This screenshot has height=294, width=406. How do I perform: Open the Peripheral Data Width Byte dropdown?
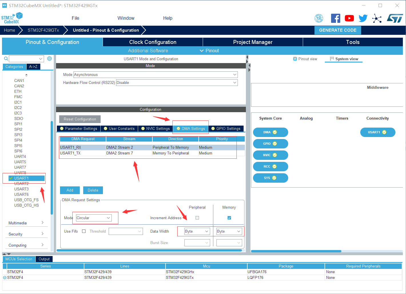(197, 231)
